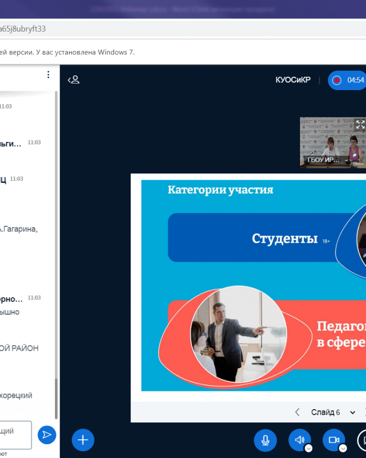Click the chat panel scrollbar
This screenshot has height=458, width=366.
(x=56, y=397)
